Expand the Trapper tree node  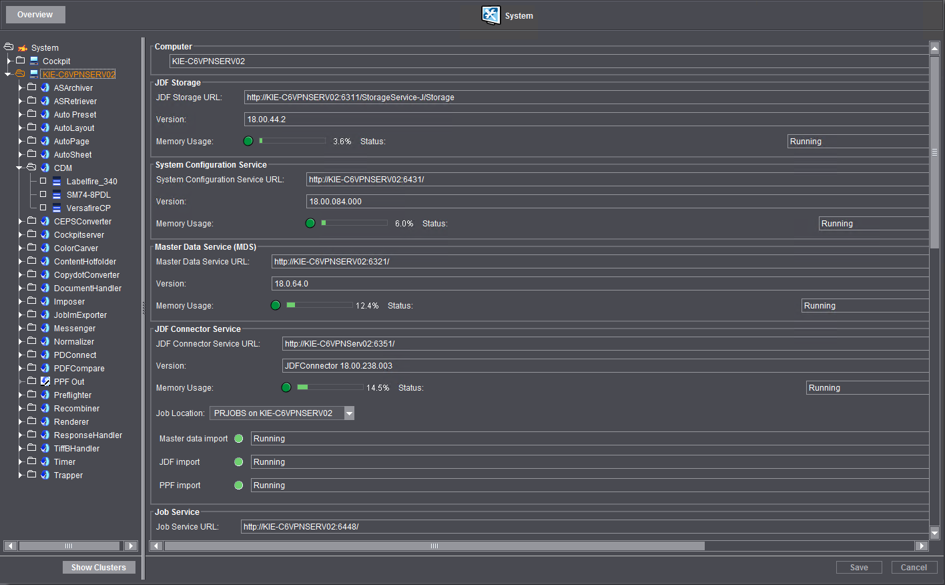tap(19, 475)
